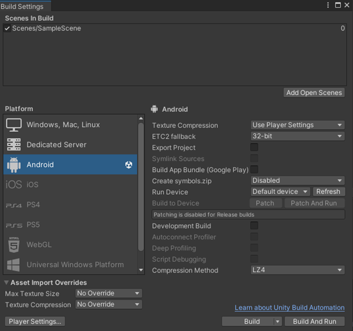
Task: Click the Build Settings tab title
Action: pos(23,6)
